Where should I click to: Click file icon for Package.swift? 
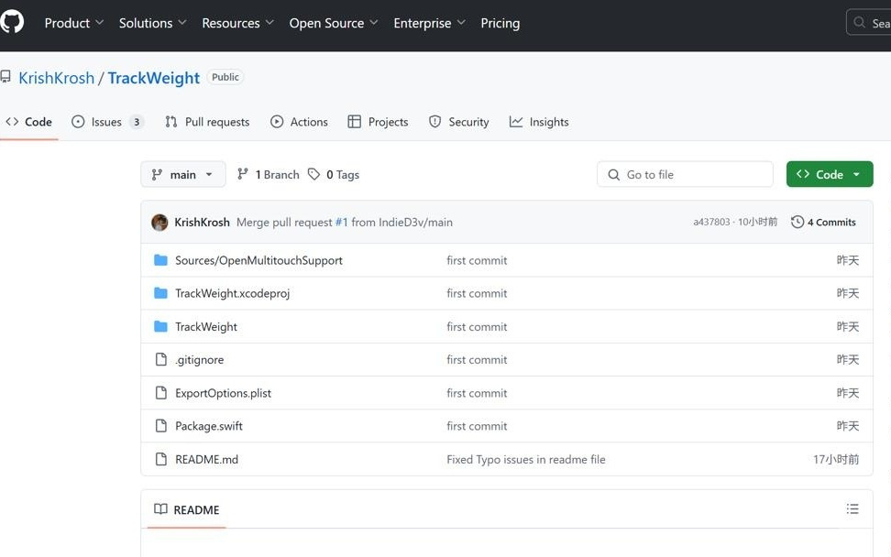[160, 426]
